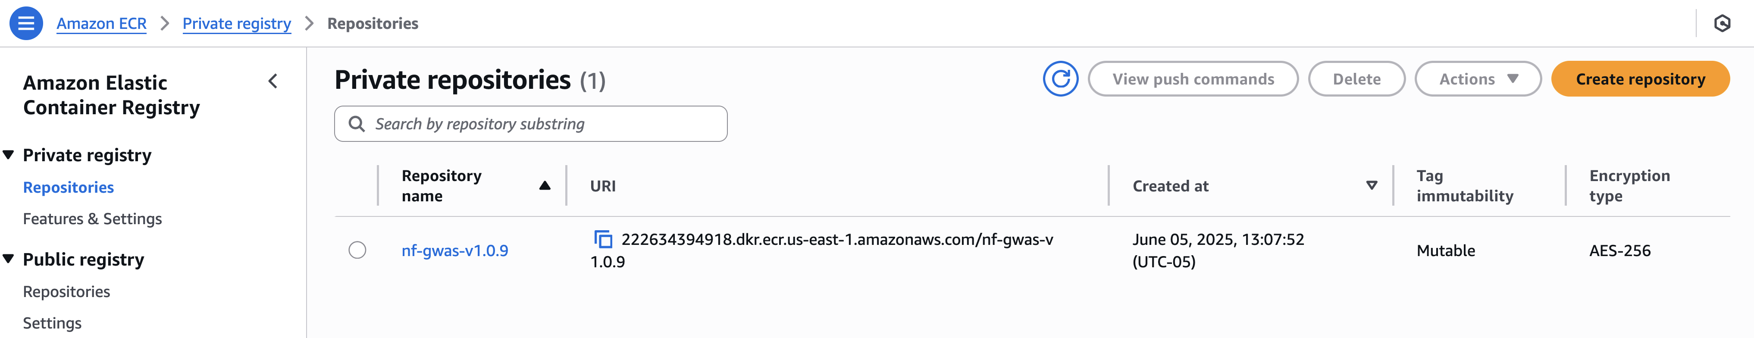Screen dimensions: 1754x338
Task: Open the nf-gwas-v1.0.9 repository link
Action: point(454,251)
